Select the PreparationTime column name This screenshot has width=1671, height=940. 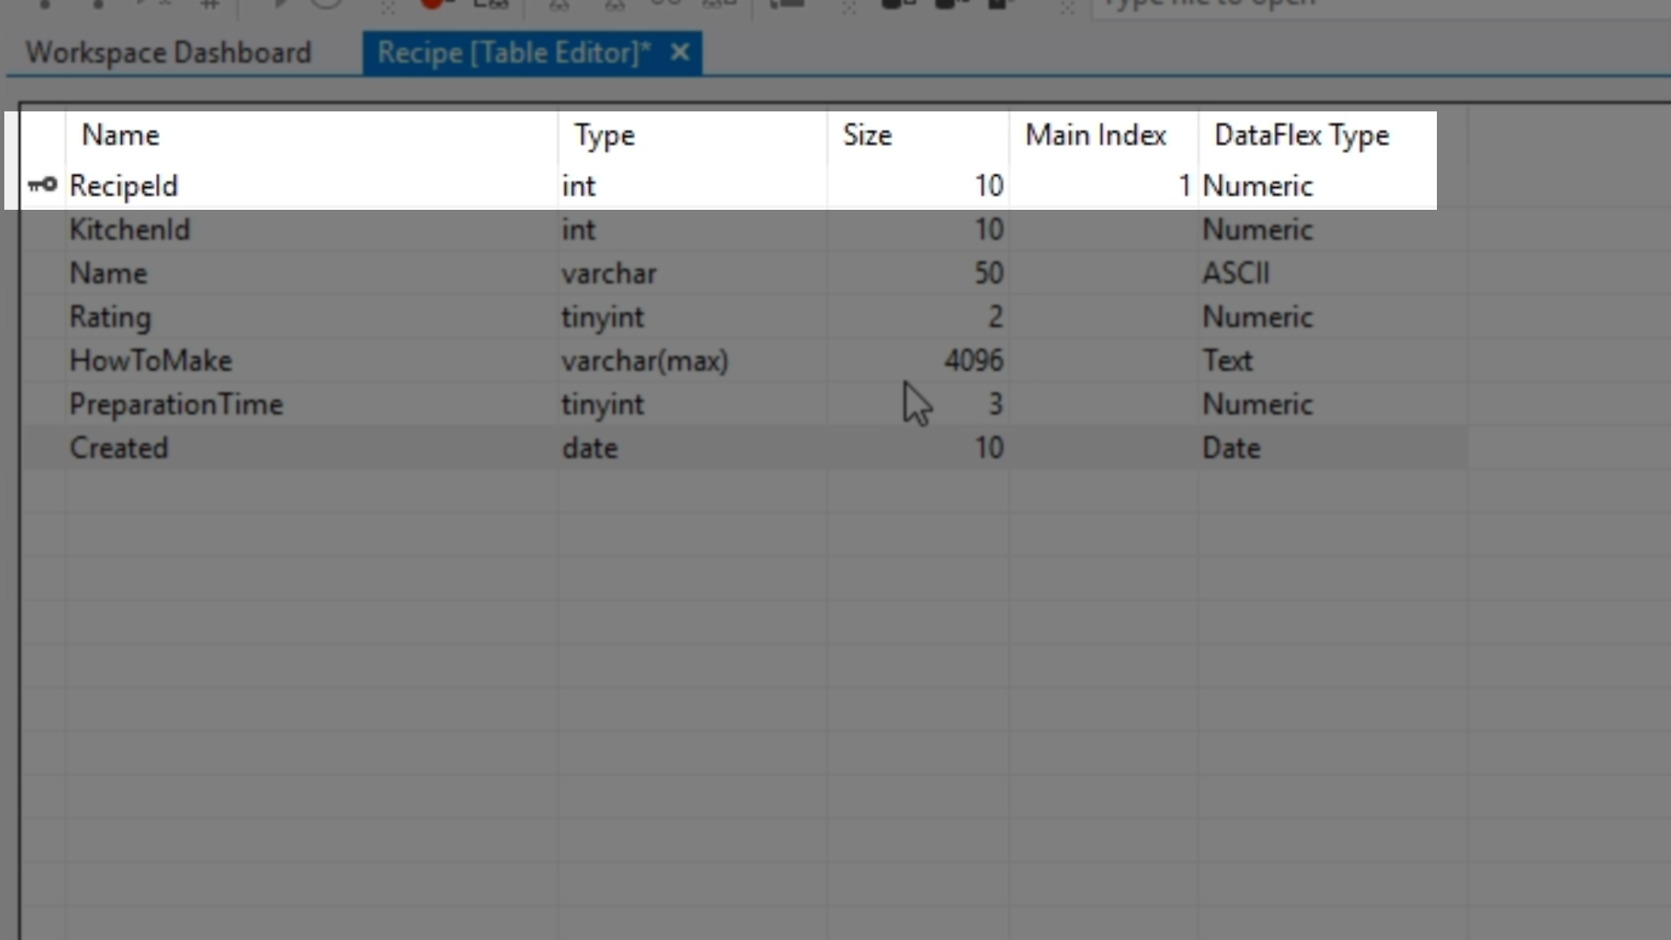click(177, 405)
